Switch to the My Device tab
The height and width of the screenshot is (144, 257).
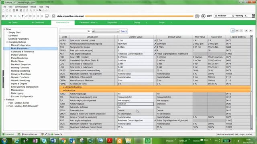(x=13, y=22)
